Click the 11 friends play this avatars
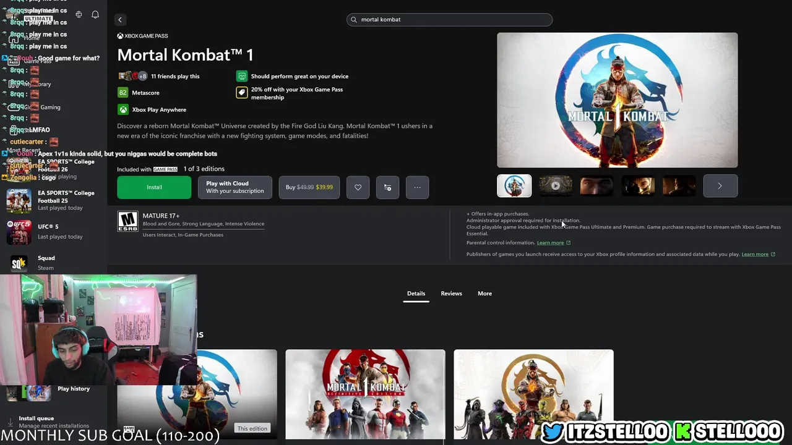The image size is (792, 445). 132,76
